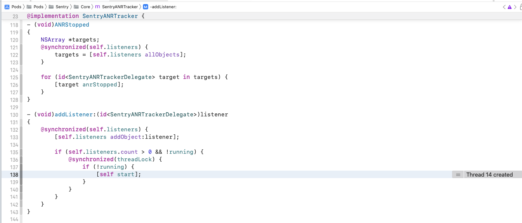Click SentryANRTrackerDelegate on line 130
The width and height of the screenshot is (522, 223).
pos(152,114)
